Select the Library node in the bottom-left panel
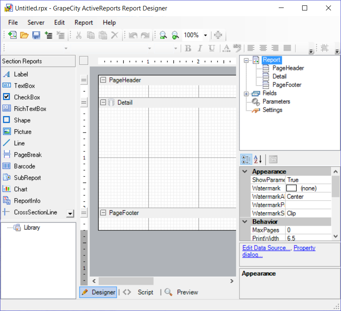 coord(32,227)
